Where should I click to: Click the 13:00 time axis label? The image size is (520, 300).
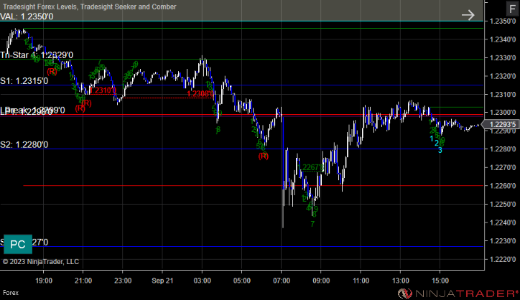[400, 281]
